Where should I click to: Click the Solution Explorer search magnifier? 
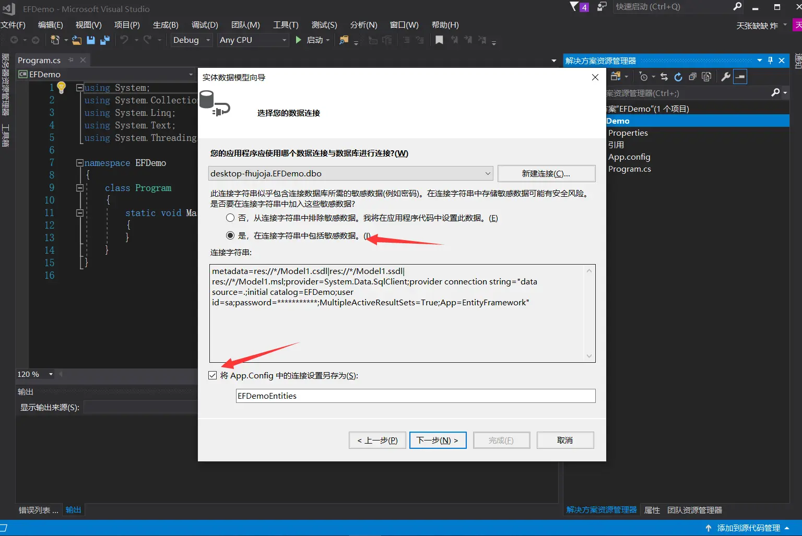click(x=776, y=92)
